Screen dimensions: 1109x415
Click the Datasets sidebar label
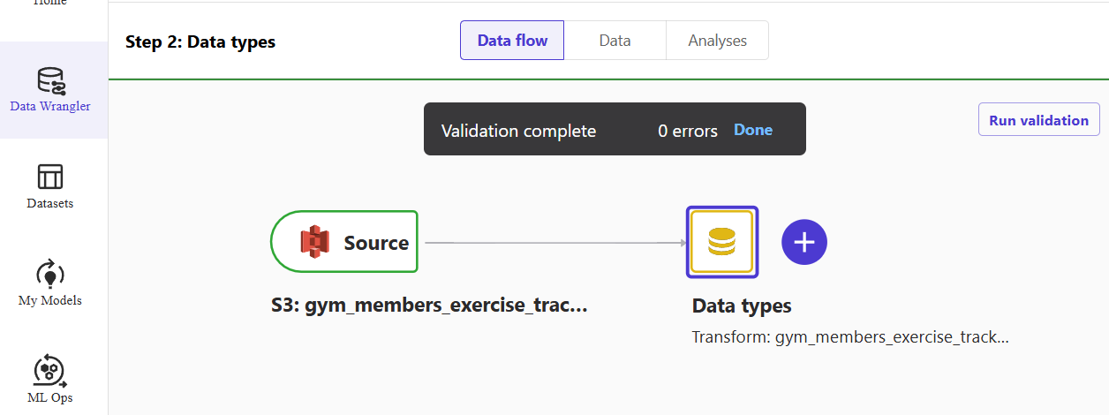[50, 204]
